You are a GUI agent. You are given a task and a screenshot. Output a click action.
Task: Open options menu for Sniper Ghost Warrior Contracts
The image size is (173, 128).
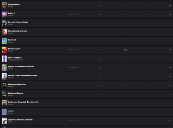[x=170, y=121]
